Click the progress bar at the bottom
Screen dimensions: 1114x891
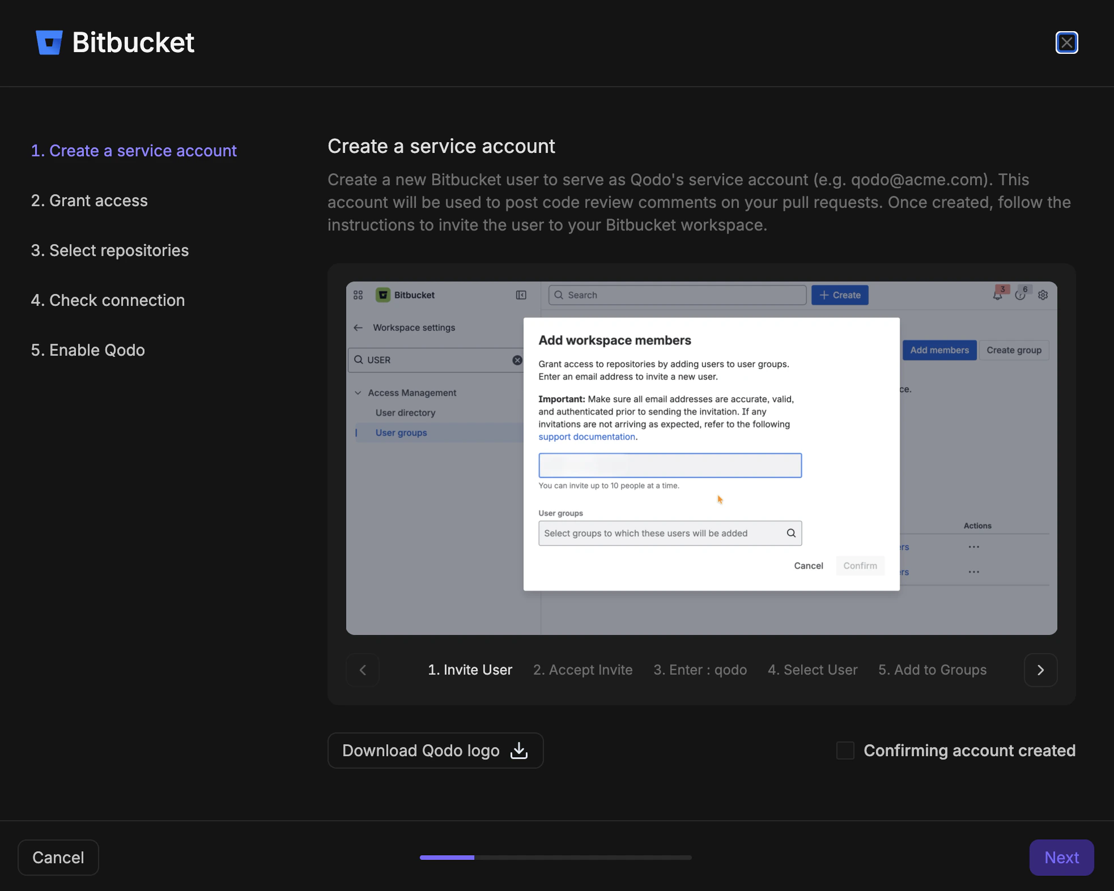556,857
